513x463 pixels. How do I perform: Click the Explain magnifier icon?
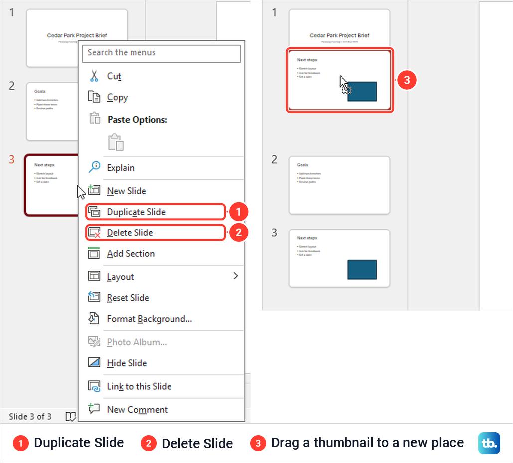(95, 167)
